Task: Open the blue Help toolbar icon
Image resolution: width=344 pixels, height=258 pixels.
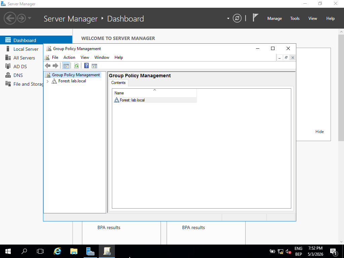Action: tap(86, 66)
